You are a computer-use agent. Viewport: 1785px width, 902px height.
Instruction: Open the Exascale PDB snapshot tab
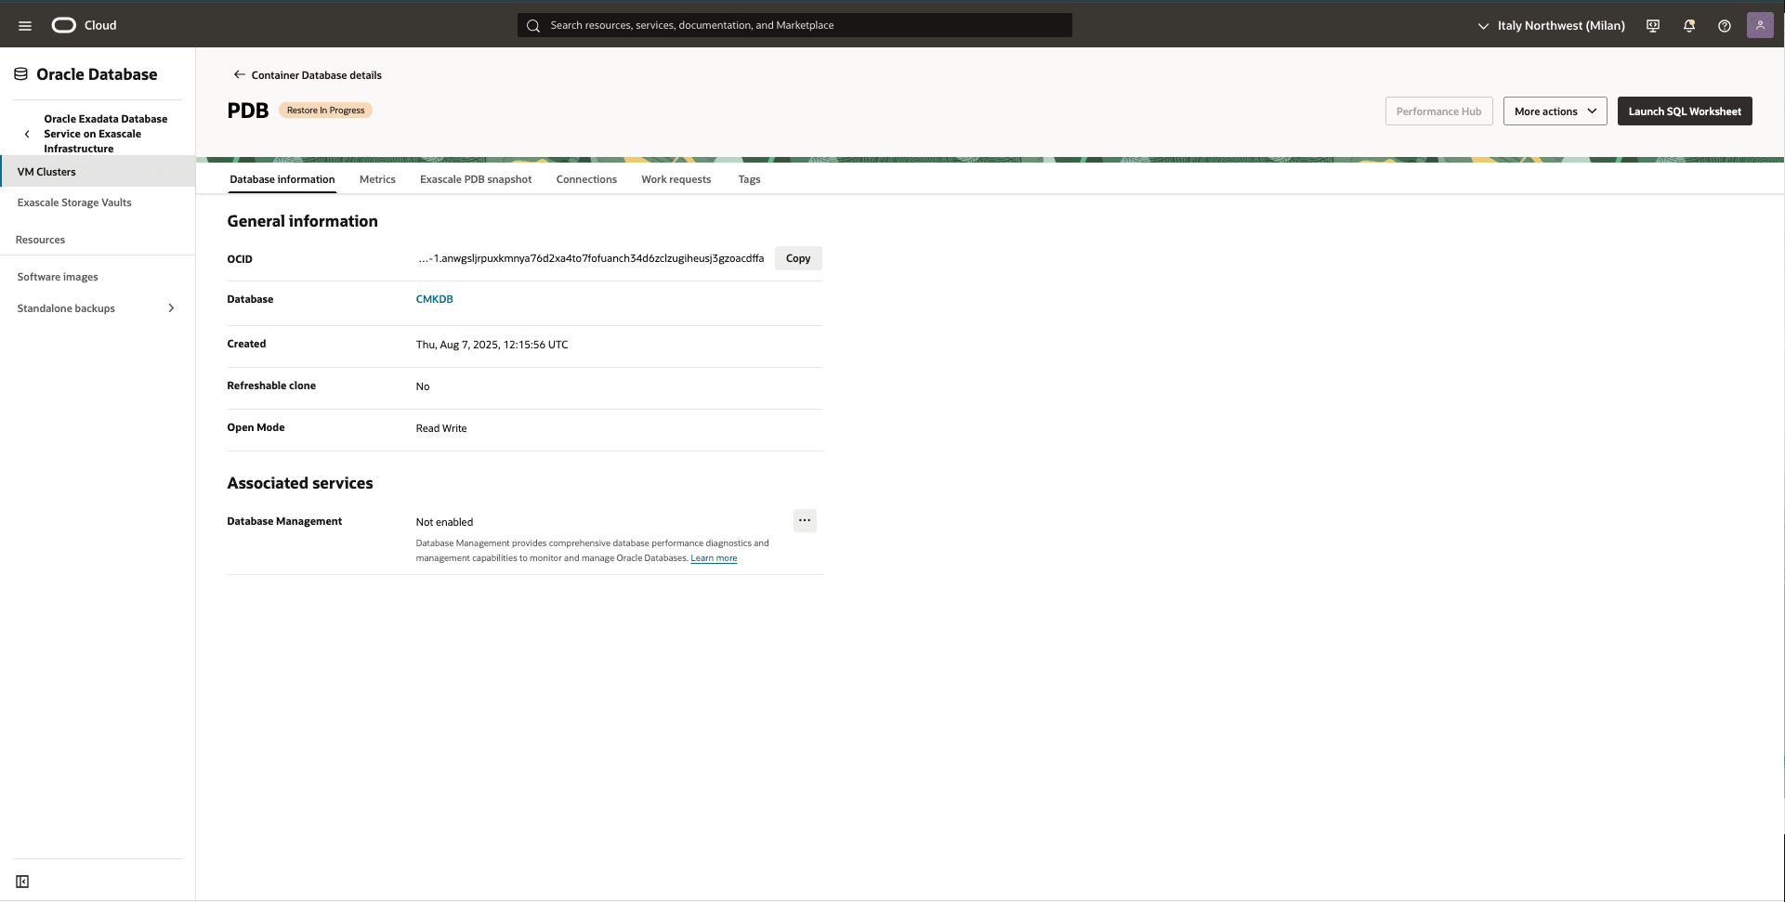pyautogui.click(x=476, y=179)
